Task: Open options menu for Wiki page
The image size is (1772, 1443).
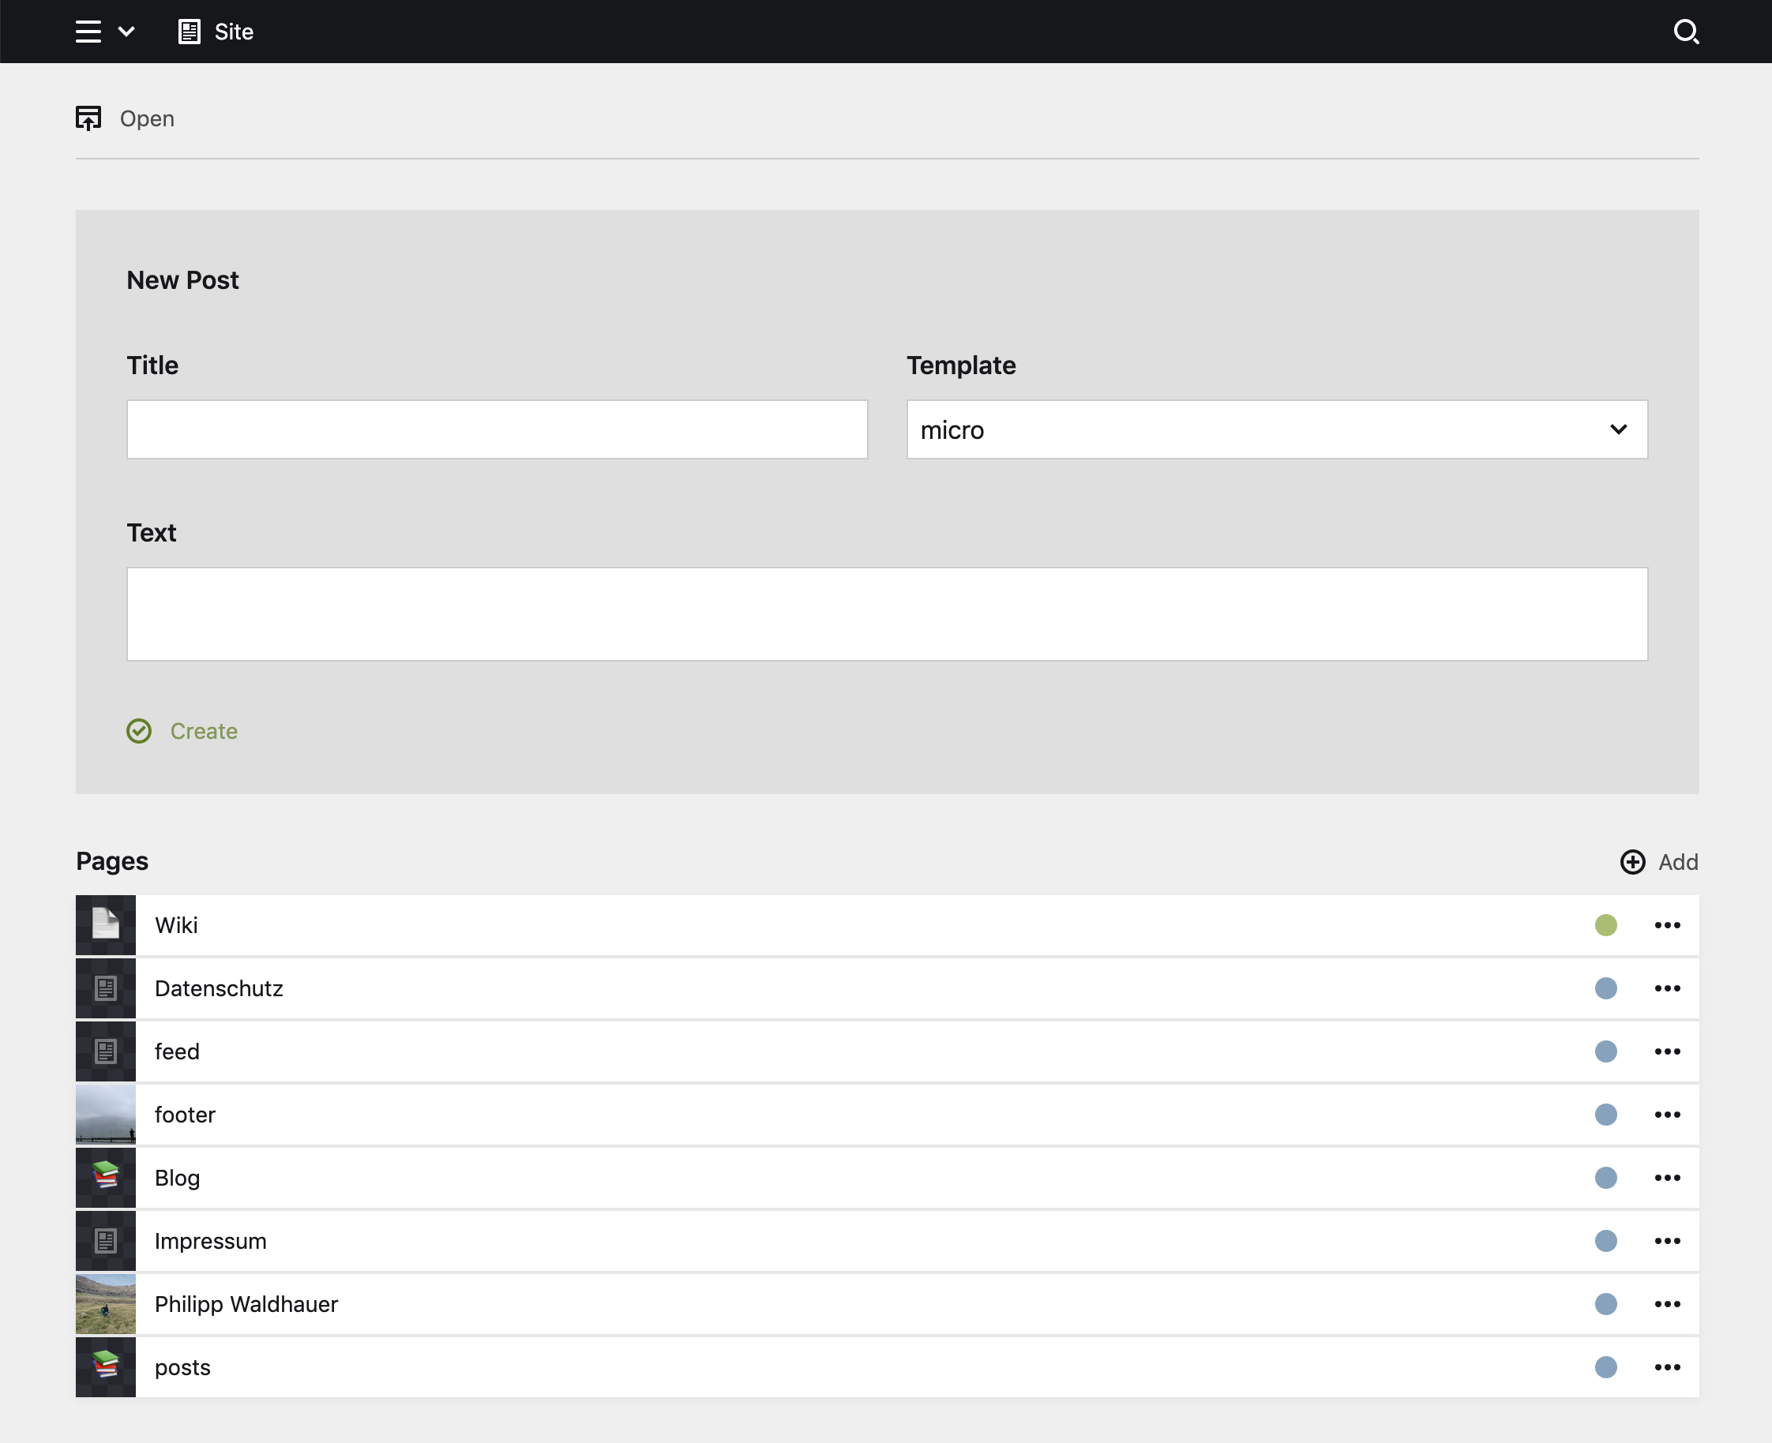Action: click(1667, 925)
